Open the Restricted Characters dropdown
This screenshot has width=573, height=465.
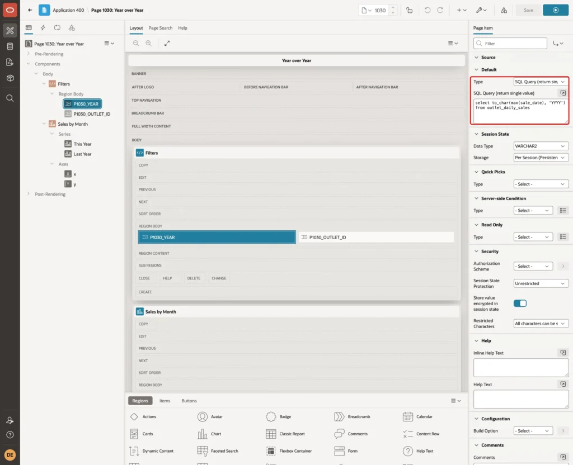pos(541,324)
